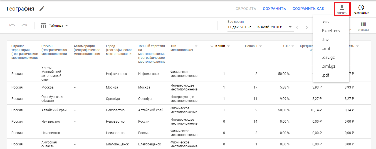This screenshot has height=149, width=376.
Task: Select the .csv download format
Action: (326, 22)
